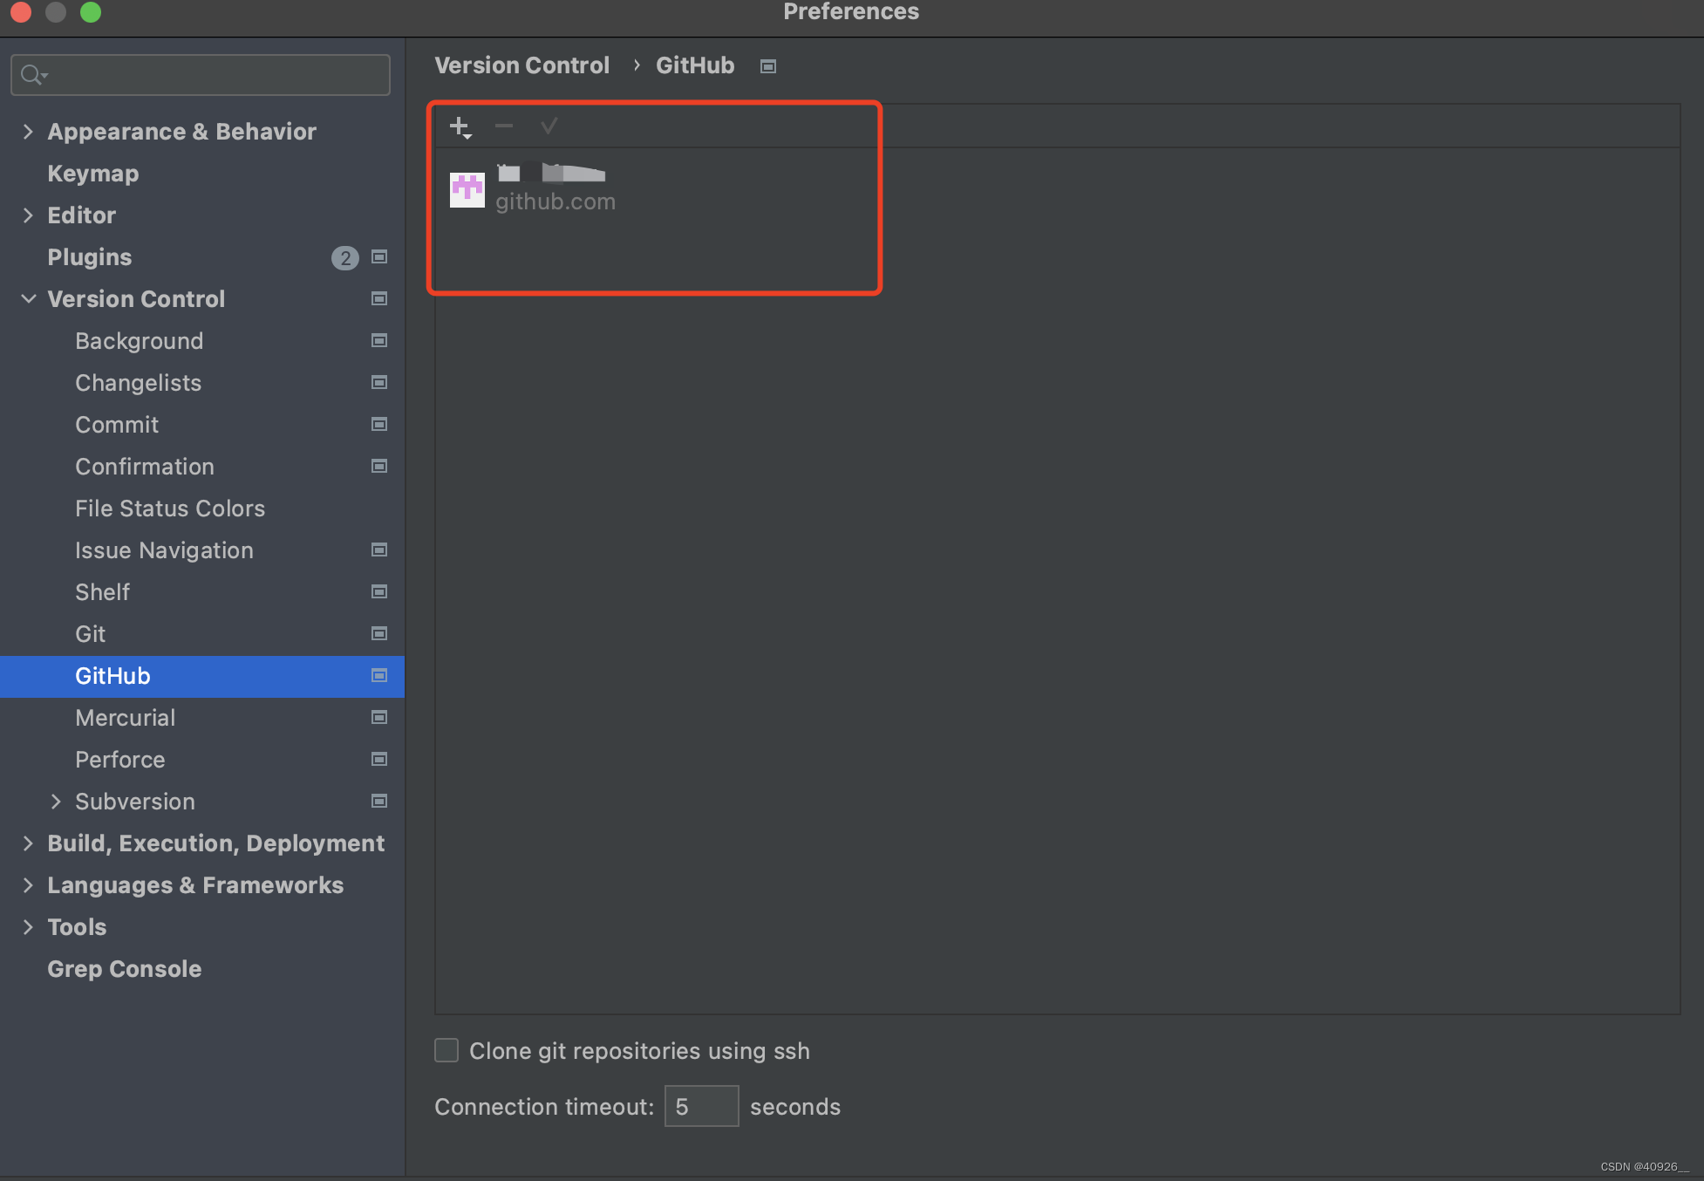Click the Connection timeout value field
This screenshot has width=1704, height=1181.
click(x=701, y=1106)
